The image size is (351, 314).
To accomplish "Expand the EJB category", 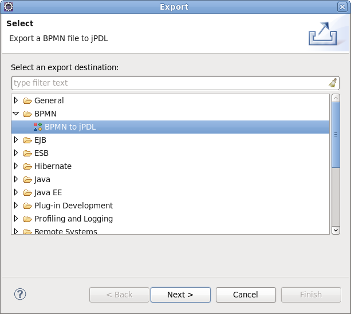I will [x=16, y=140].
